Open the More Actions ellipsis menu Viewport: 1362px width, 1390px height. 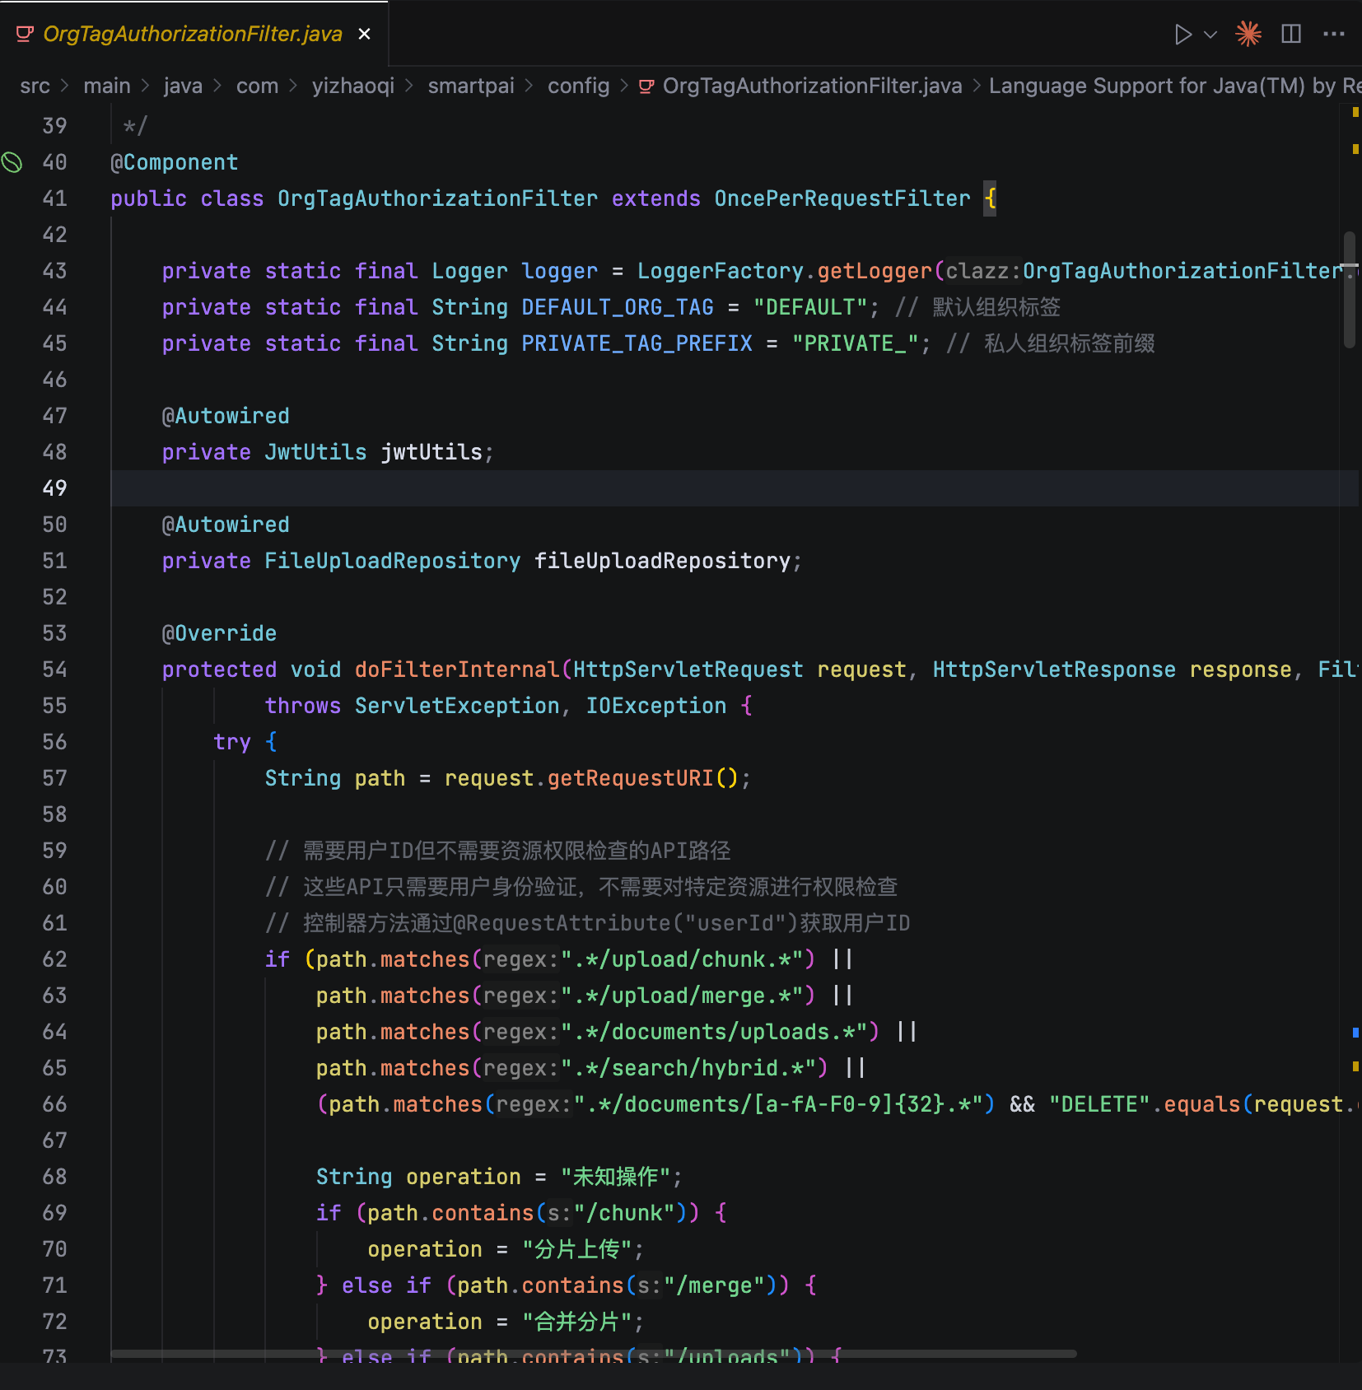(x=1333, y=35)
